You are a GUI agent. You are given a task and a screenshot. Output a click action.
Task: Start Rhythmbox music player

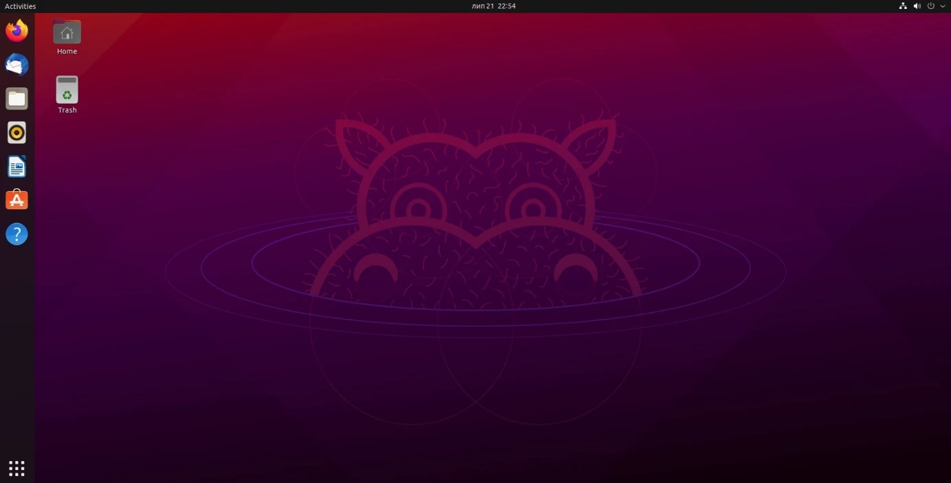point(17,133)
